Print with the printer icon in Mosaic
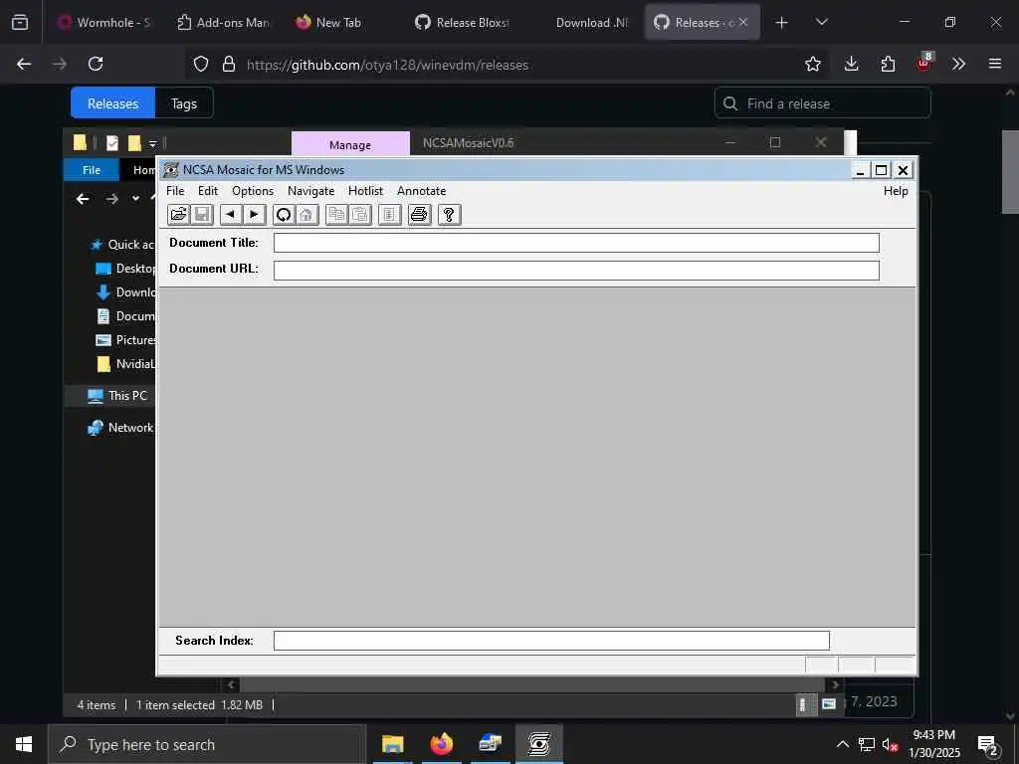This screenshot has width=1019, height=764. coord(419,215)
